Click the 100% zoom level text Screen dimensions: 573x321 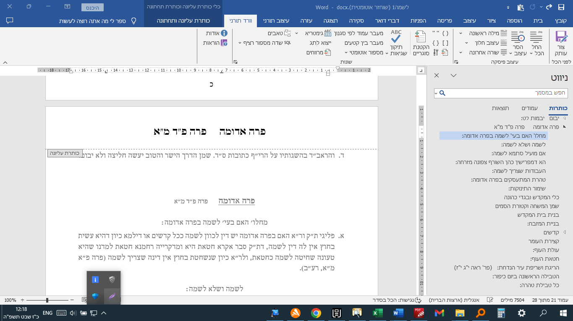(10, 300)
